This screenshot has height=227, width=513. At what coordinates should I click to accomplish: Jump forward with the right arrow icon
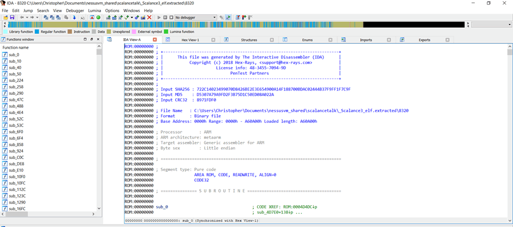pos(32,17)
